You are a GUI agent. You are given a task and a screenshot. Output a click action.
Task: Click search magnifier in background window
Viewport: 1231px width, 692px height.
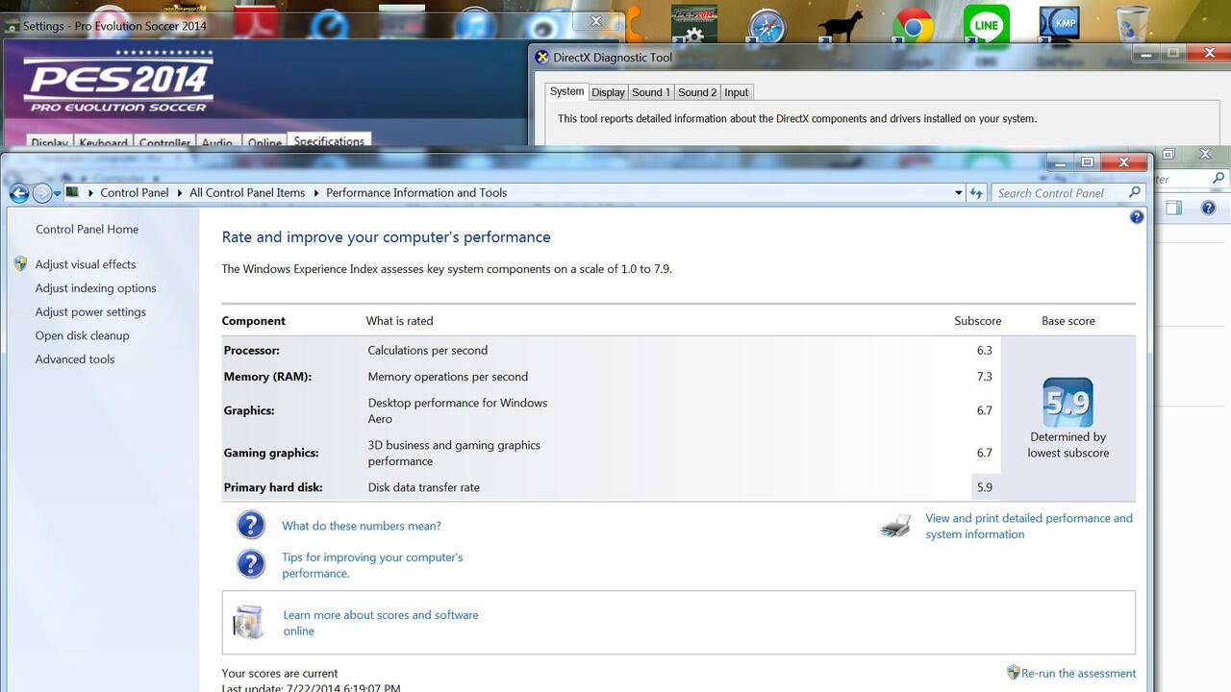point(1218,178)
